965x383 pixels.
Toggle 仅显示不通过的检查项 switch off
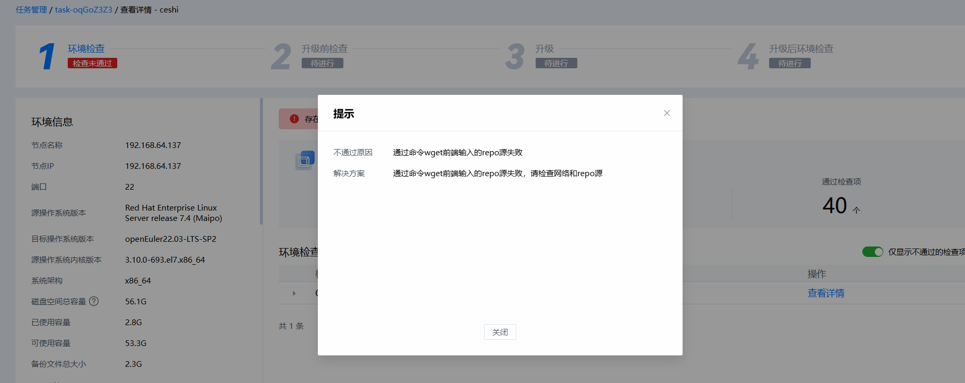click(x=872, y=252)
